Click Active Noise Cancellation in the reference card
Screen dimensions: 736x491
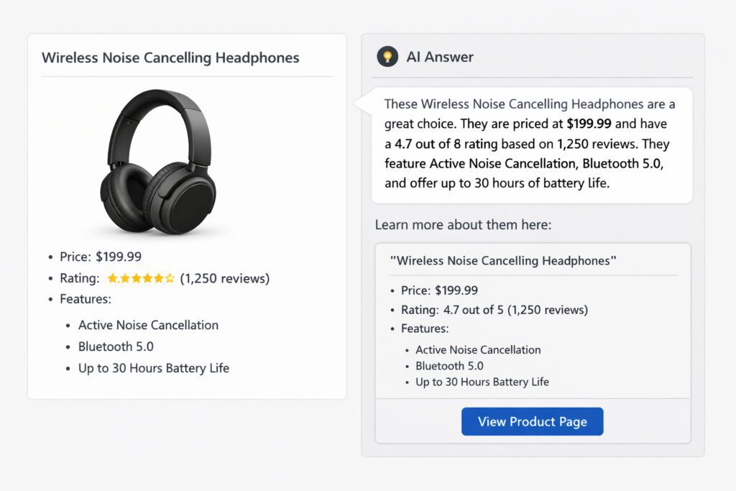[x=478, y=349]
